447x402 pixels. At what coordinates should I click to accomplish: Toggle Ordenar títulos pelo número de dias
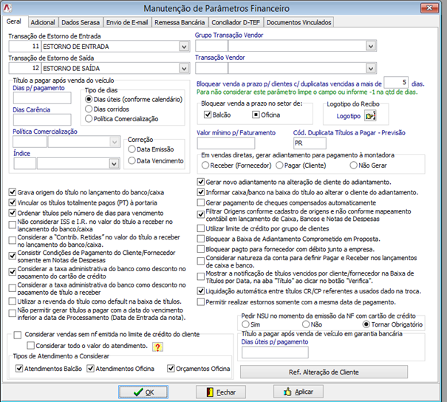point(13,213)
